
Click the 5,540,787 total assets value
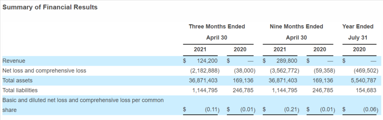pyautogui.click(x=364, y=80)
